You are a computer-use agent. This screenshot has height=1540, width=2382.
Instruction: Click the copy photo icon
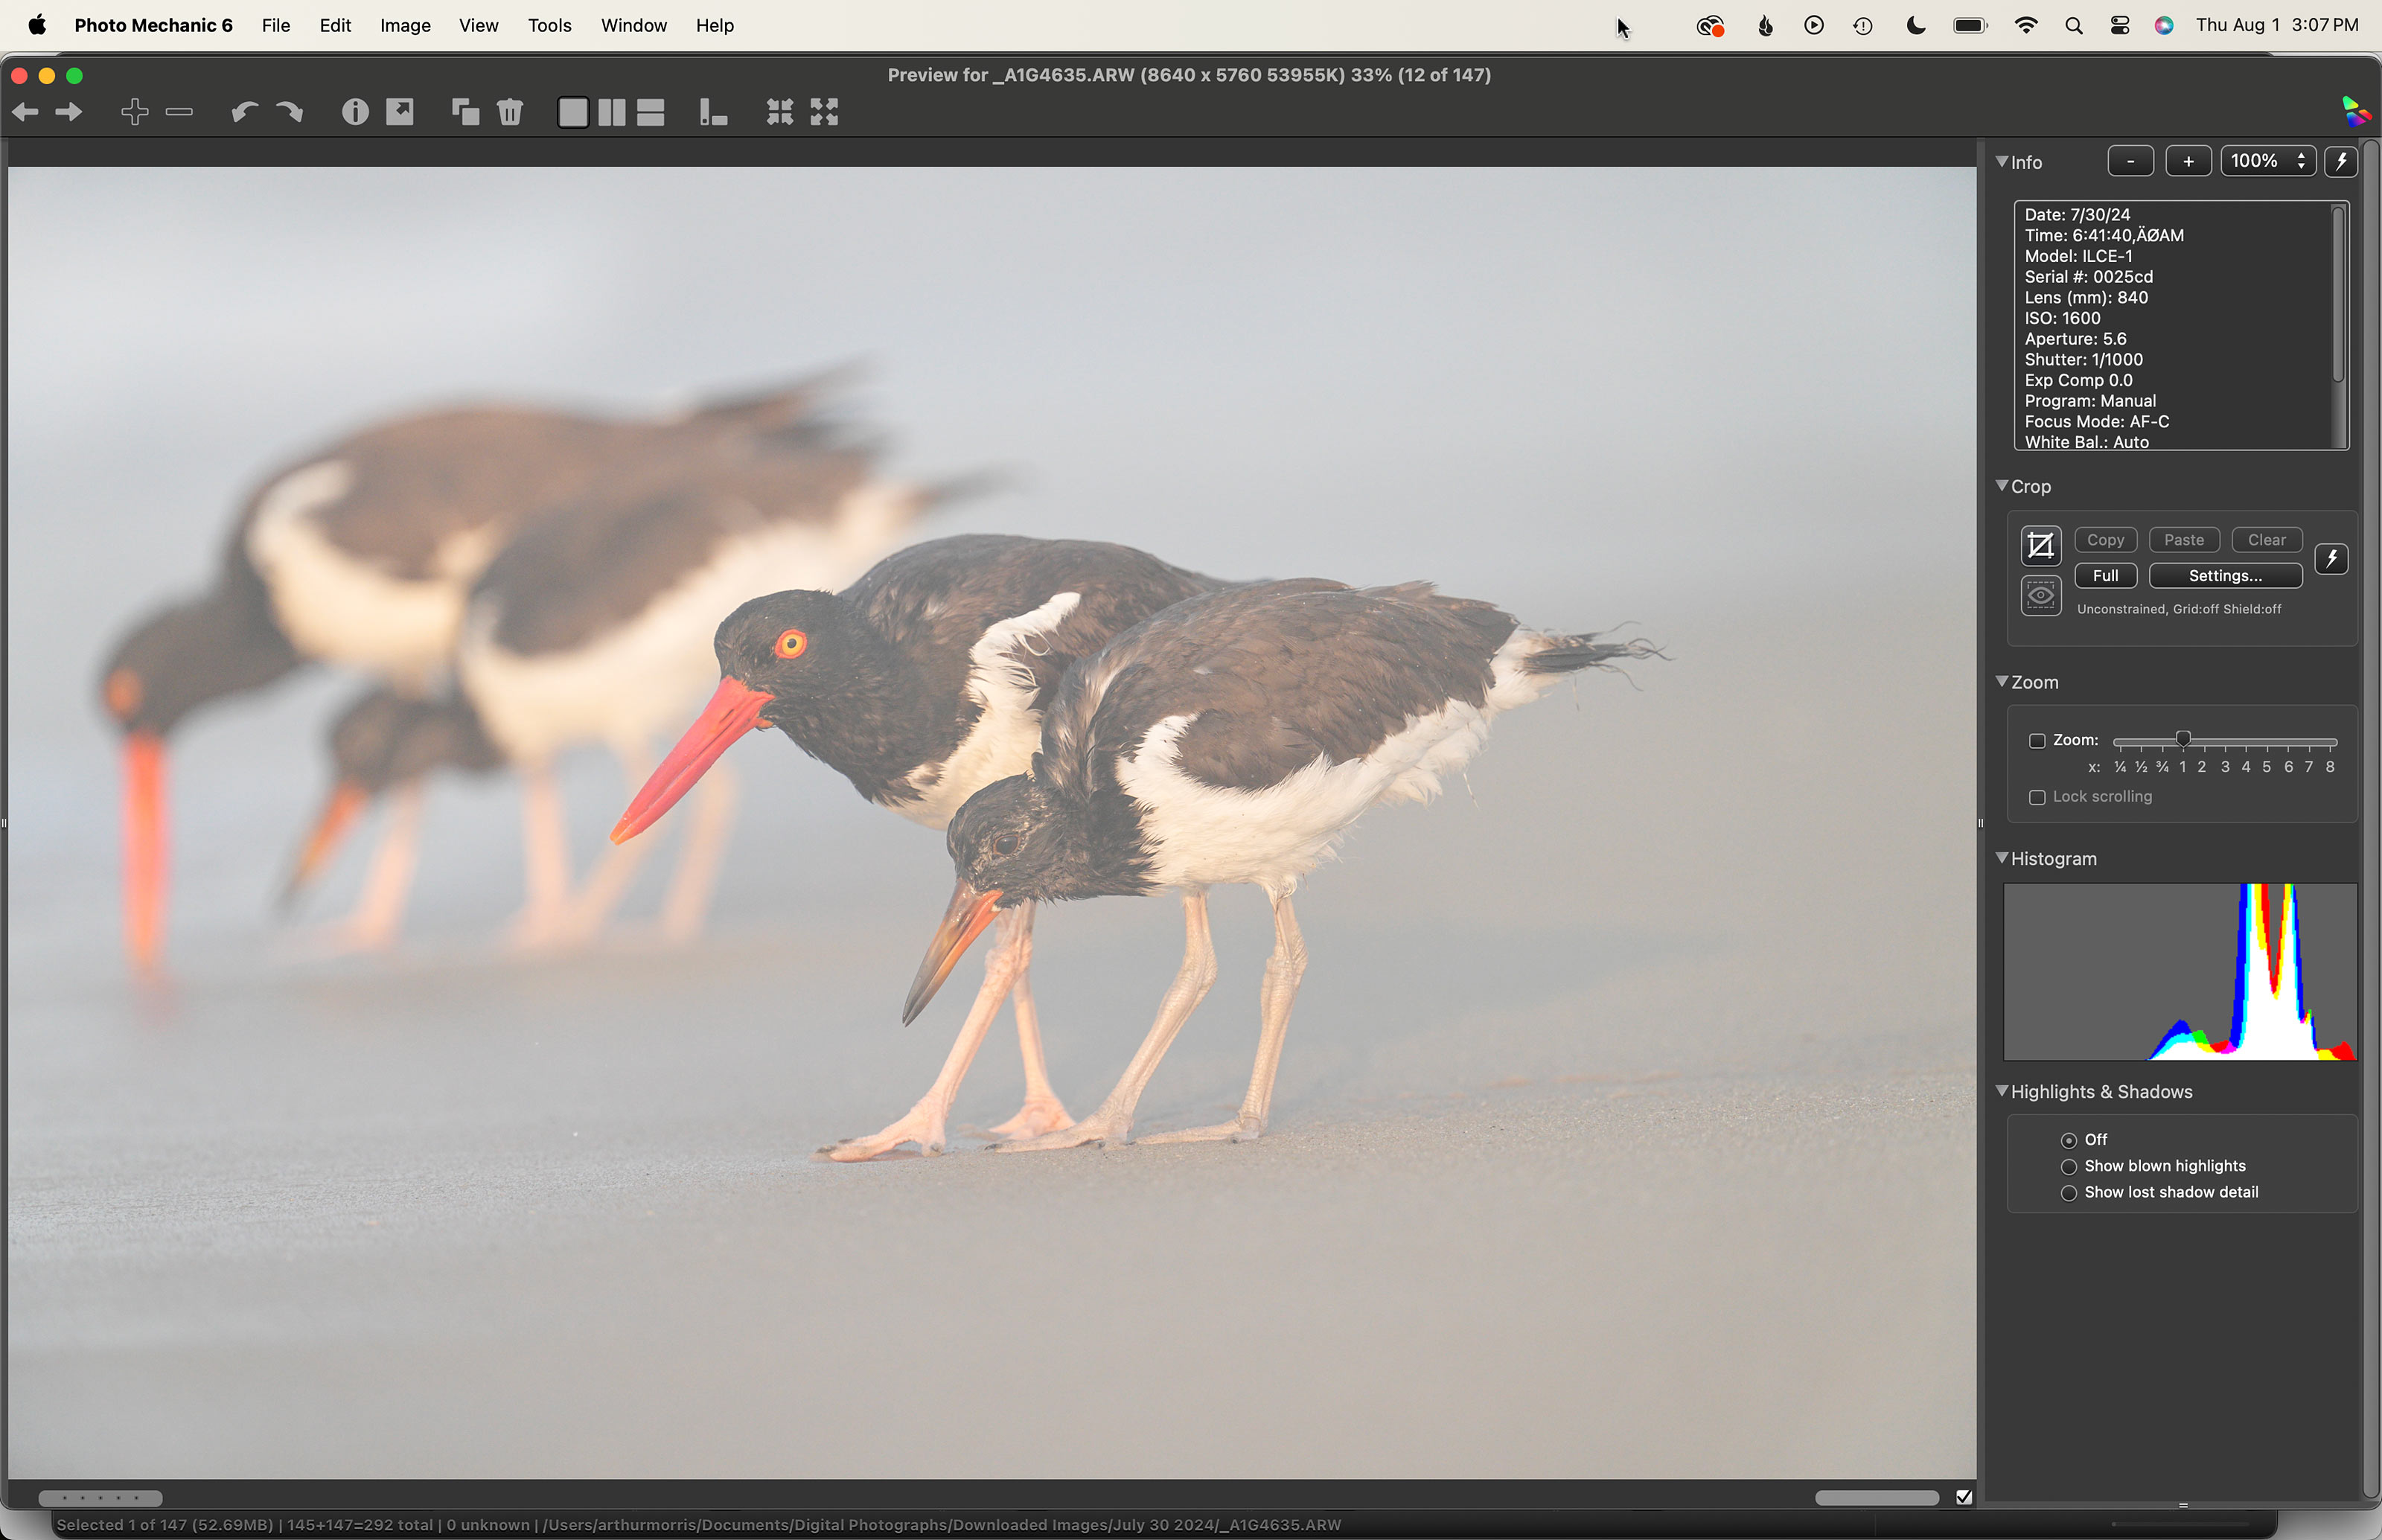pos(465,112)
